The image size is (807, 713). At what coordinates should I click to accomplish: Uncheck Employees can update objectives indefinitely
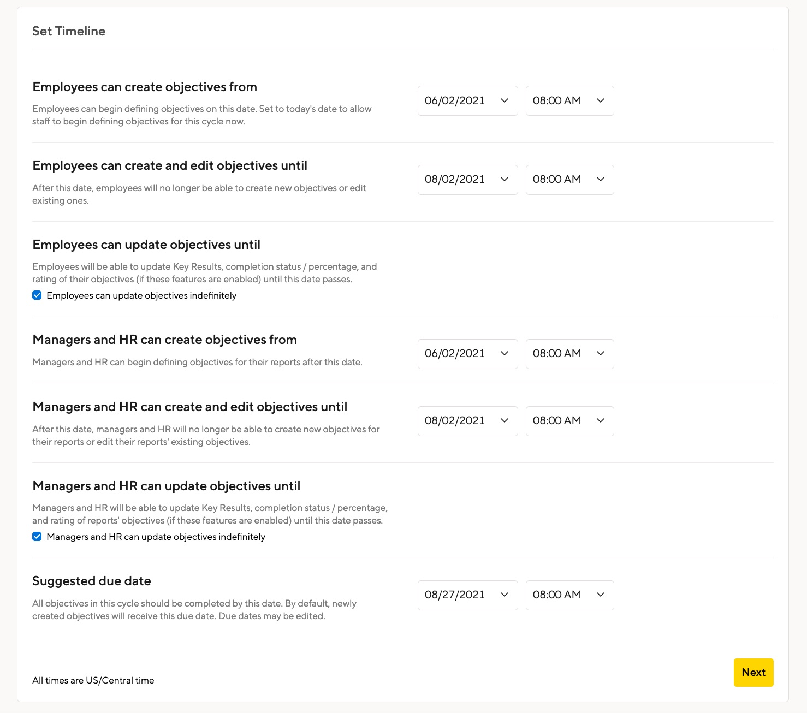pyautogui.click(x=37, y=295)
